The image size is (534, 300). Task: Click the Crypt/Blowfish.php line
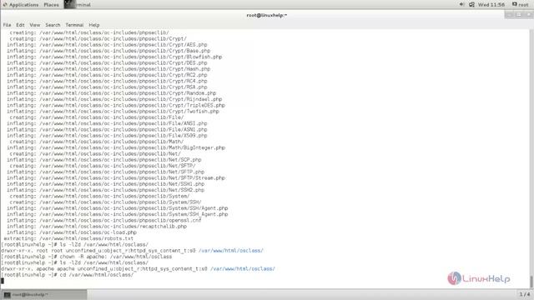[x=114, y=57]
